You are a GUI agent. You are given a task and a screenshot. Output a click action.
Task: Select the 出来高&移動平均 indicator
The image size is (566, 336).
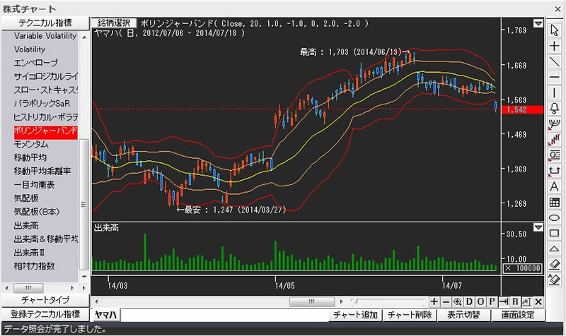click(x=46, y=239)
